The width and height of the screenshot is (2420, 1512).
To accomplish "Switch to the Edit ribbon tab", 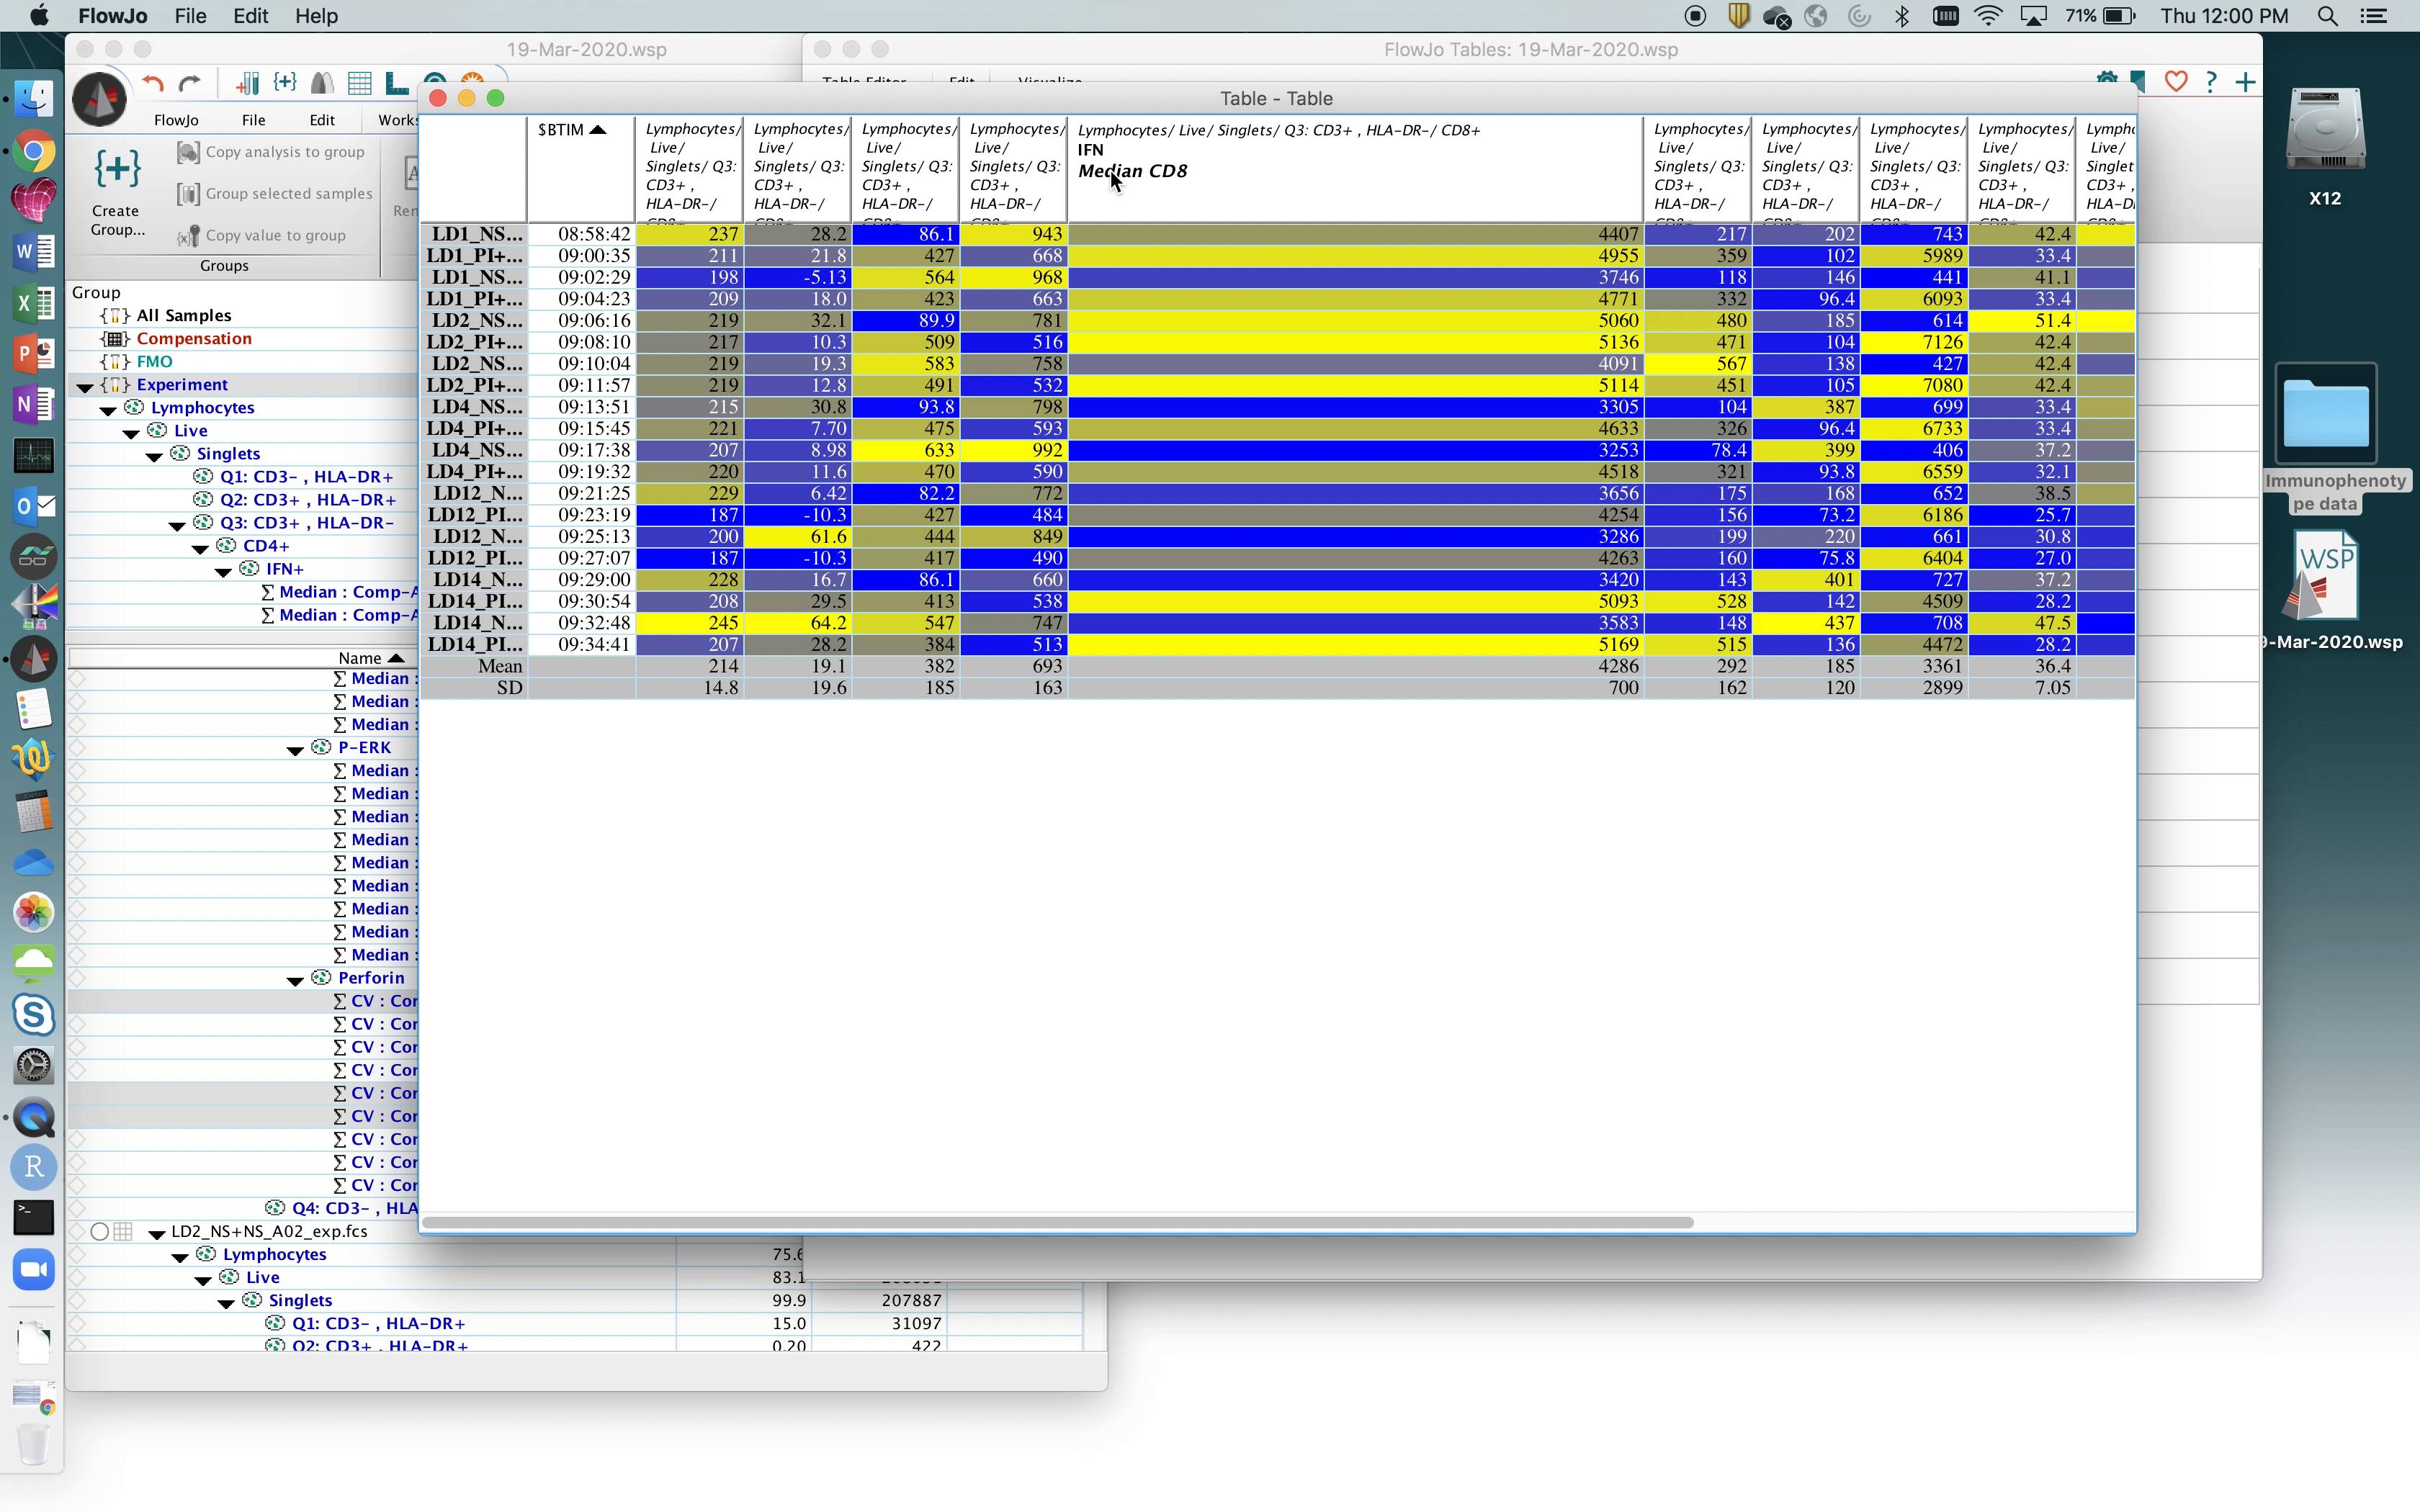I will (x=322, y=120).
